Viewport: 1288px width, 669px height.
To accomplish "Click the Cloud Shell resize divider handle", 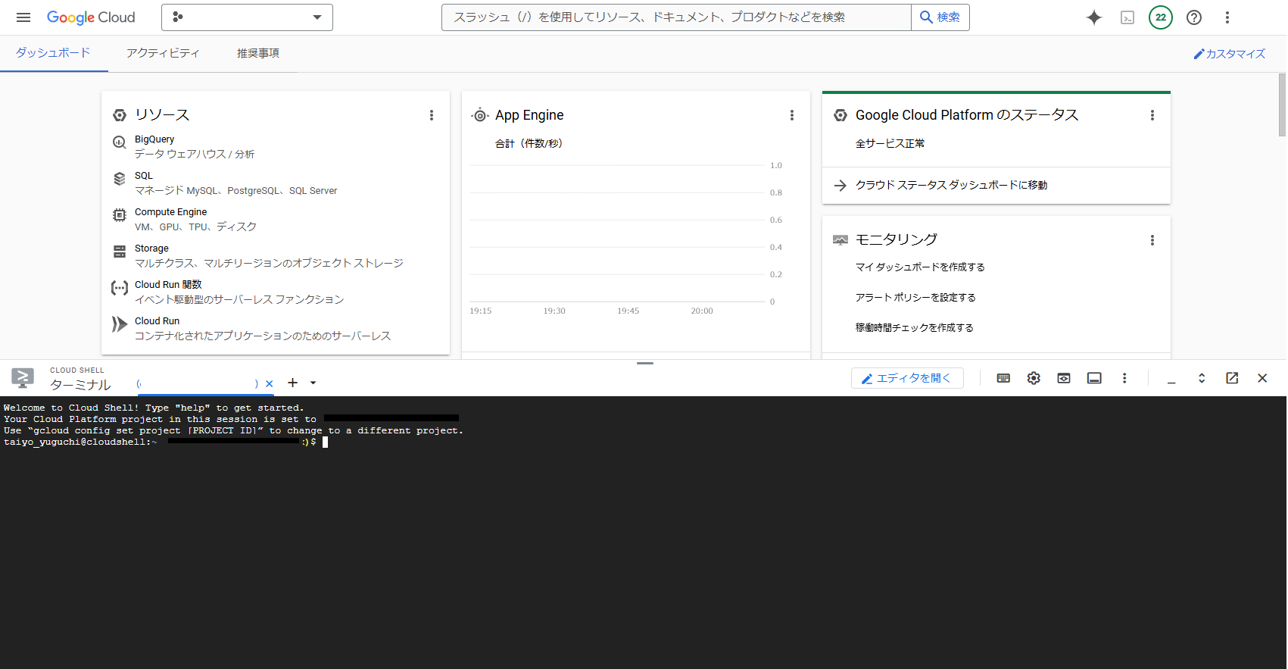I will 645,363.
